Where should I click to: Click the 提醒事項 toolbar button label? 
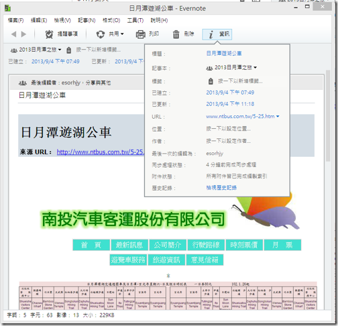pos(68,34)
